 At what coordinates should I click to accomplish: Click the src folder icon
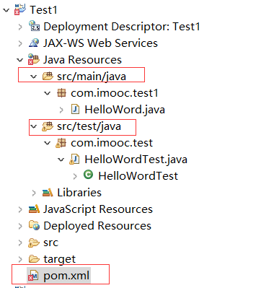pyautogui.click(x=34, y=243)
